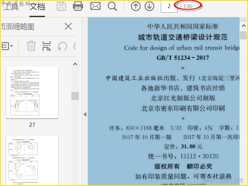Click the text 各地新华书店、建筑书店经销
Screen dimensions: 248x186
(x=183, y=88)
